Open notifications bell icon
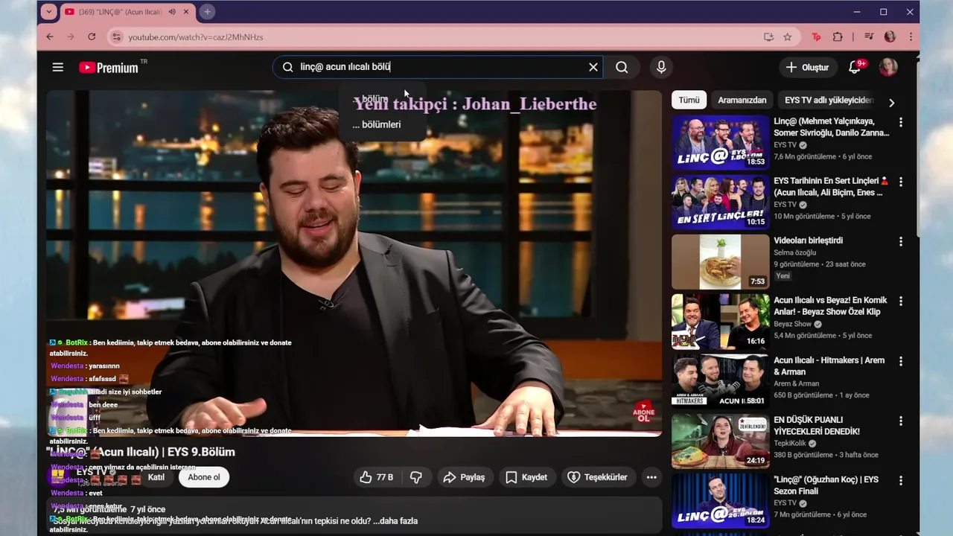This screenshot has height=536, width=953. (x=856, y=67)
